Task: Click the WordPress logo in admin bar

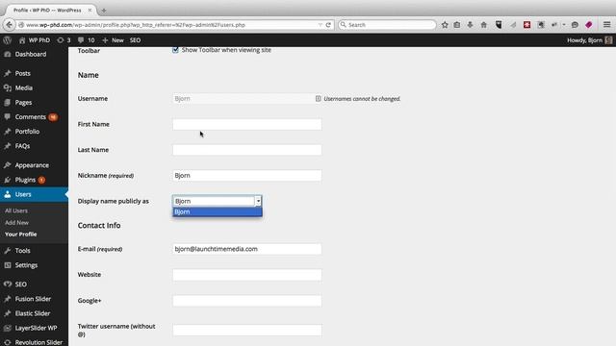Action: [7, 40]
